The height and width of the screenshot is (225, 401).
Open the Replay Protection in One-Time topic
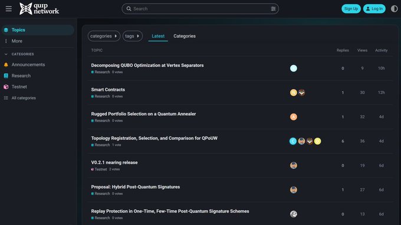pyautogui.click(x=170, y=211)
